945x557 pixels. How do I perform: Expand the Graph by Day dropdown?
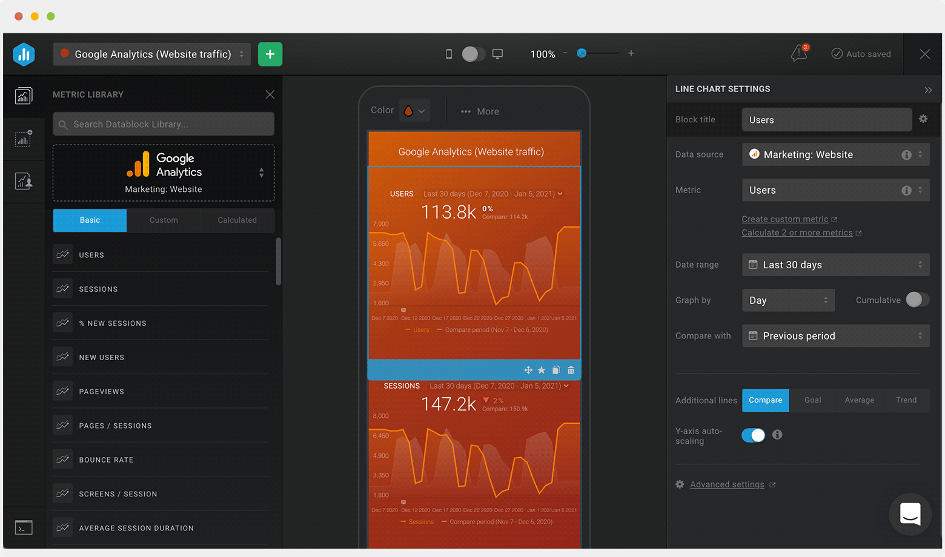pyautogui.click(x=788, y=300)
